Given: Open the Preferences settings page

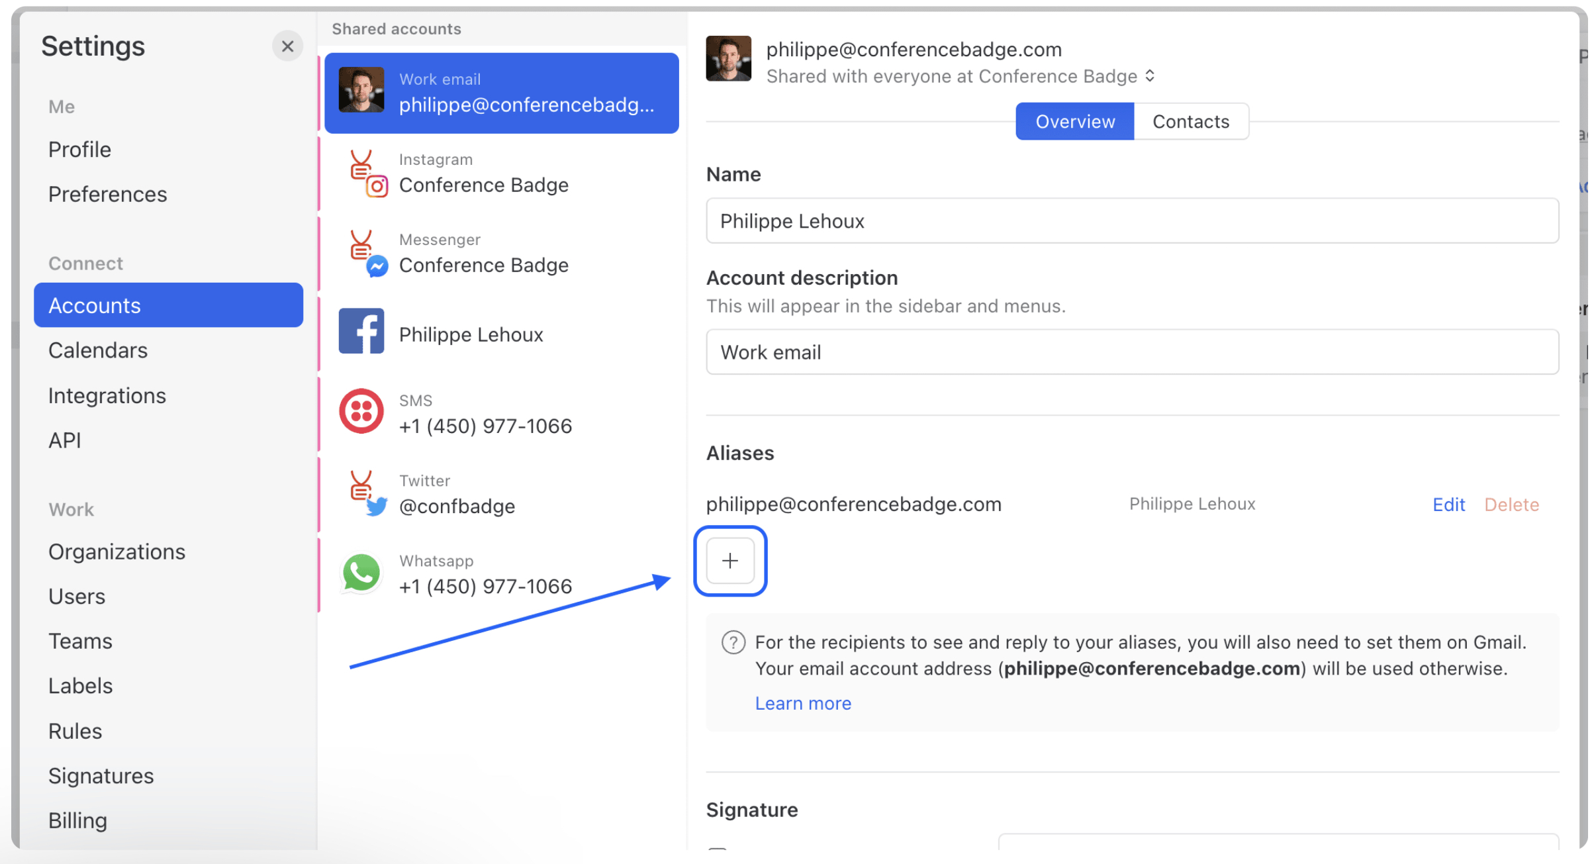Looking at the screenshot, I should click(x=108, y=195).
